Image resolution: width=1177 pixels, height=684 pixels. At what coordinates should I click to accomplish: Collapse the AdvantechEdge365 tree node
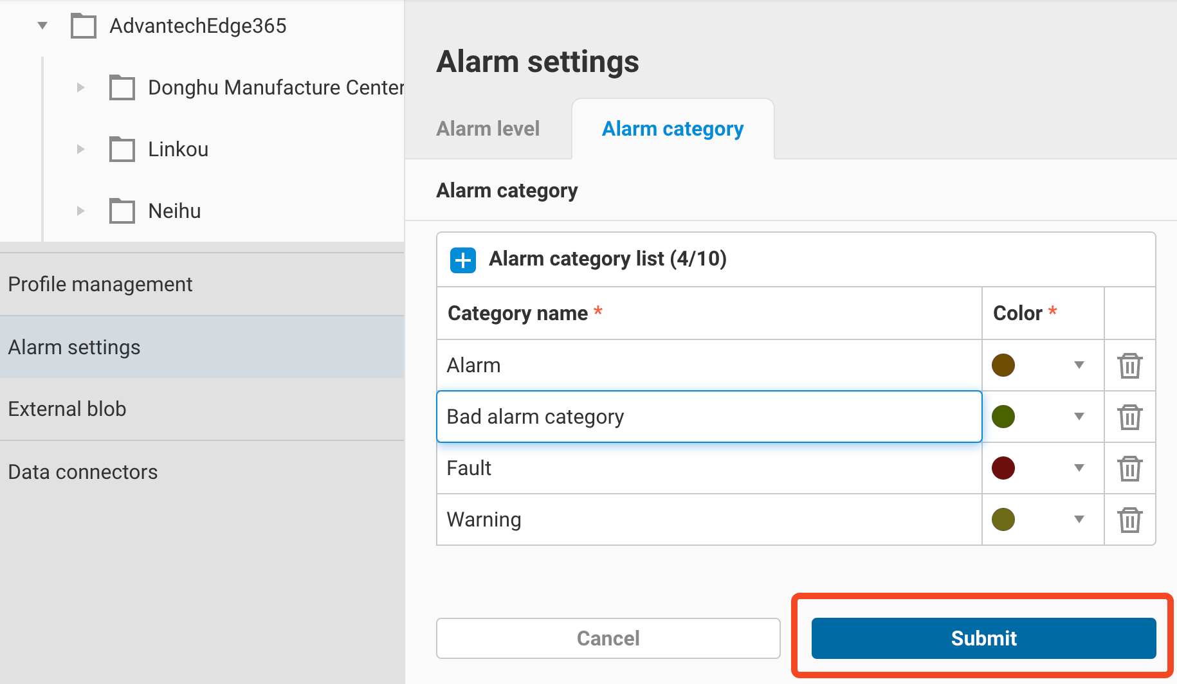(x=42, y=26)
